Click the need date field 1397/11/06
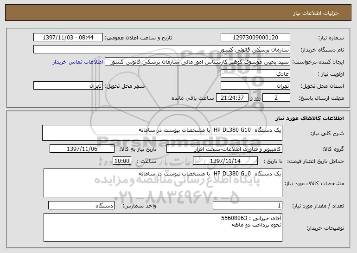357x253 pixels. click(82, 149)
